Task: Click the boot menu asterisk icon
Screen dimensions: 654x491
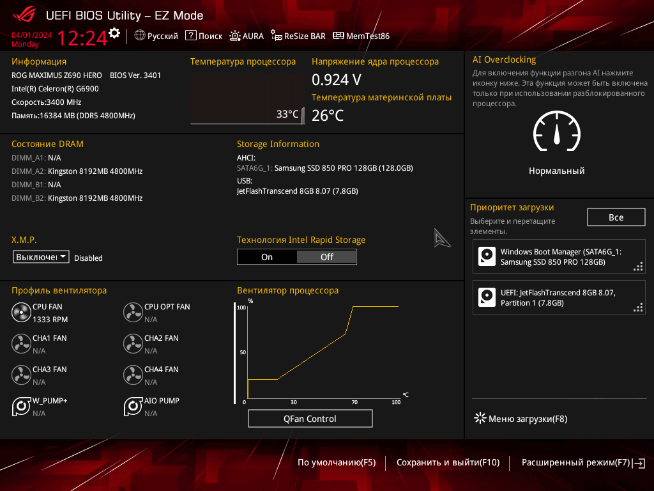Action: 480,418
